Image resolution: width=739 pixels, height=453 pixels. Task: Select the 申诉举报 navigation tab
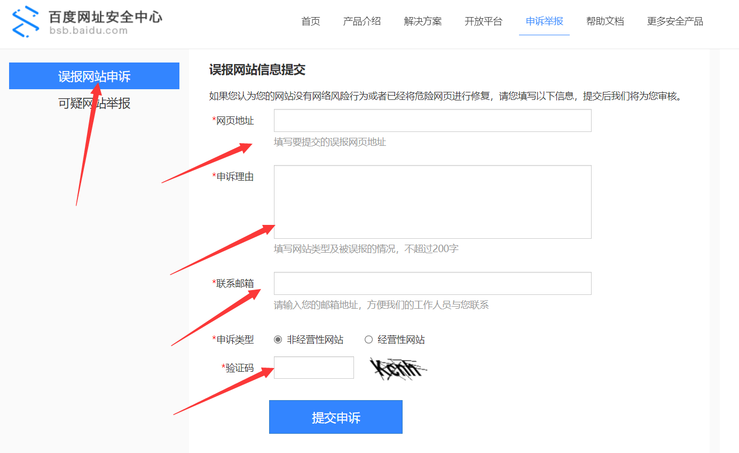point(545,21)
